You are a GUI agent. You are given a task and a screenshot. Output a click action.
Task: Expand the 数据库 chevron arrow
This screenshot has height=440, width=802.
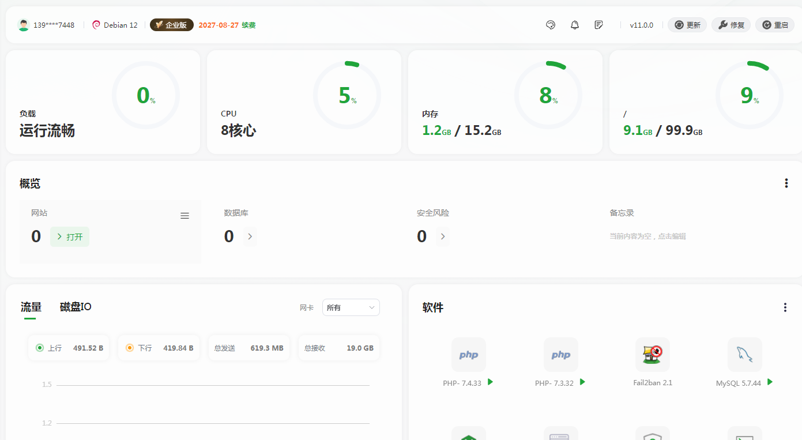click(250, 236)
